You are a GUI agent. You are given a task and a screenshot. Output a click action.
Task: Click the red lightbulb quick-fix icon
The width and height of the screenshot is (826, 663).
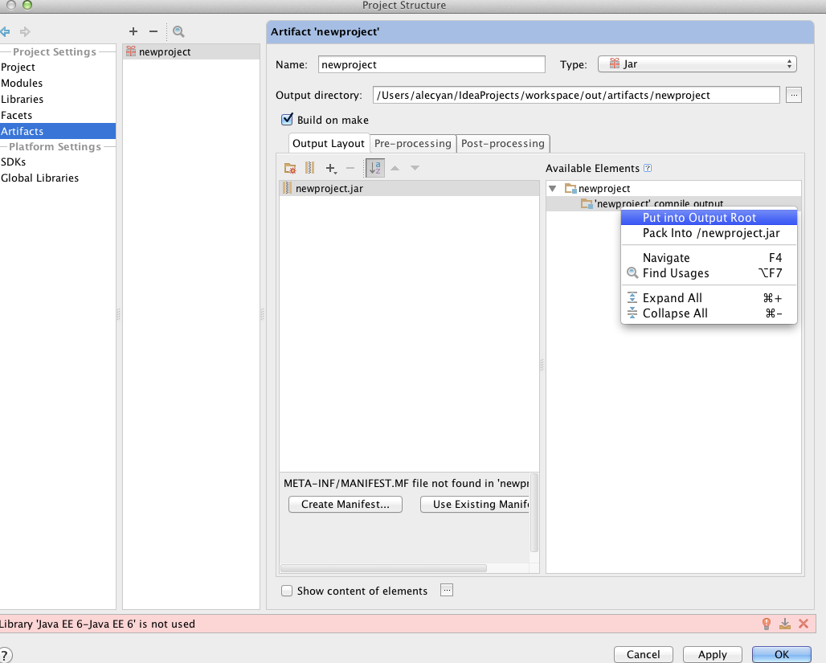coord(767,624)
